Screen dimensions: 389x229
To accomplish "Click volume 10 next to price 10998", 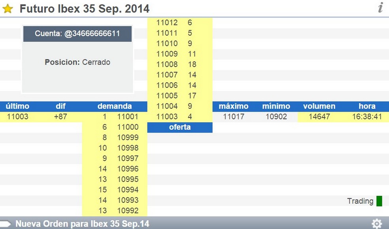I will (103, 148).
